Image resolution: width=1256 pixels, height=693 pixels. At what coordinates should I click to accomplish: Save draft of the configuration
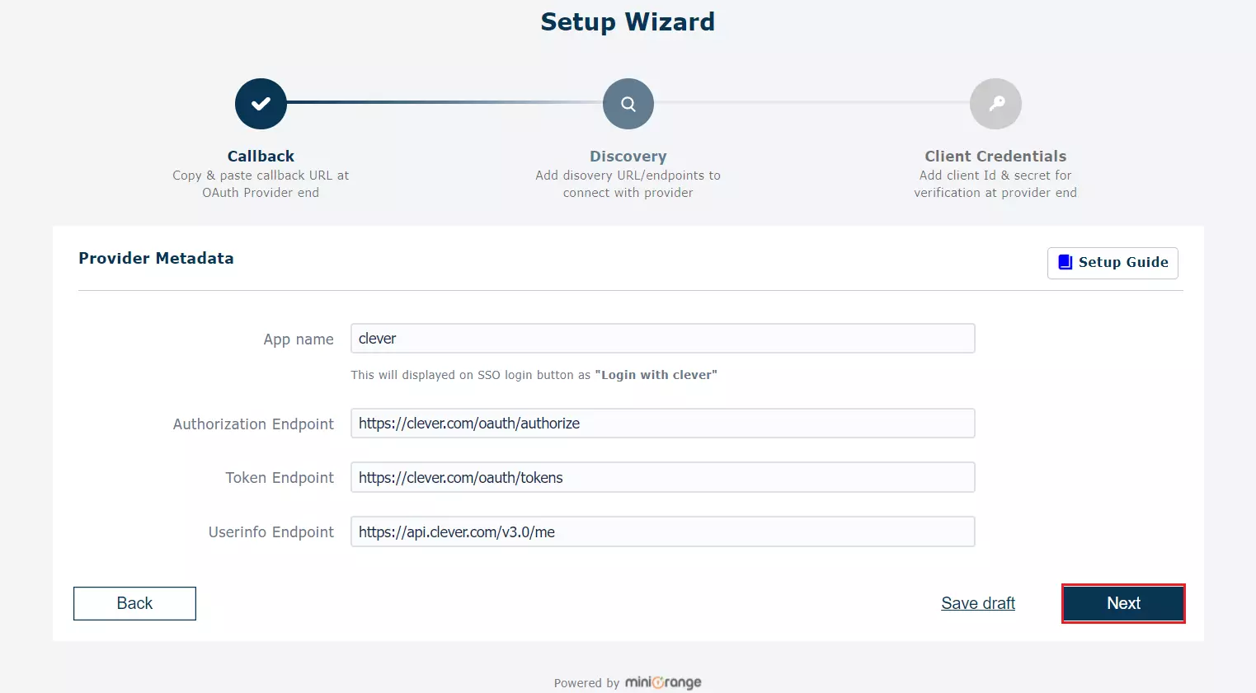978,603
